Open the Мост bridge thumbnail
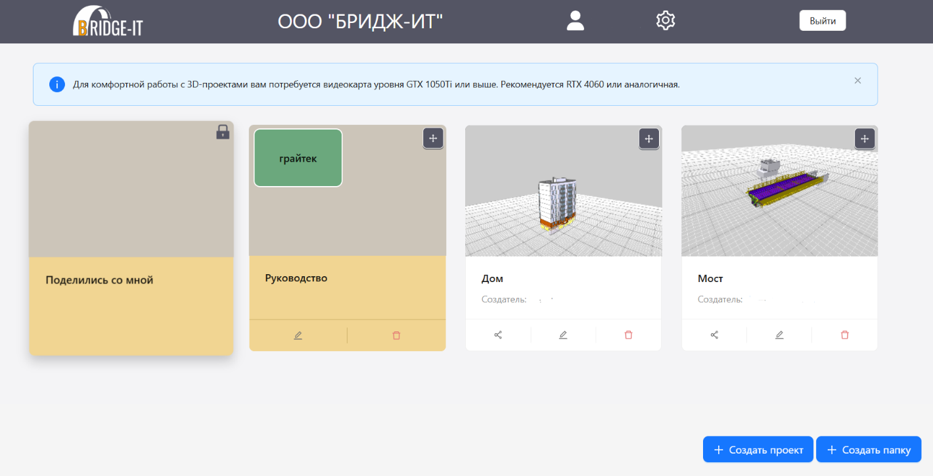933x476 pixels. (x=780, y=191)
